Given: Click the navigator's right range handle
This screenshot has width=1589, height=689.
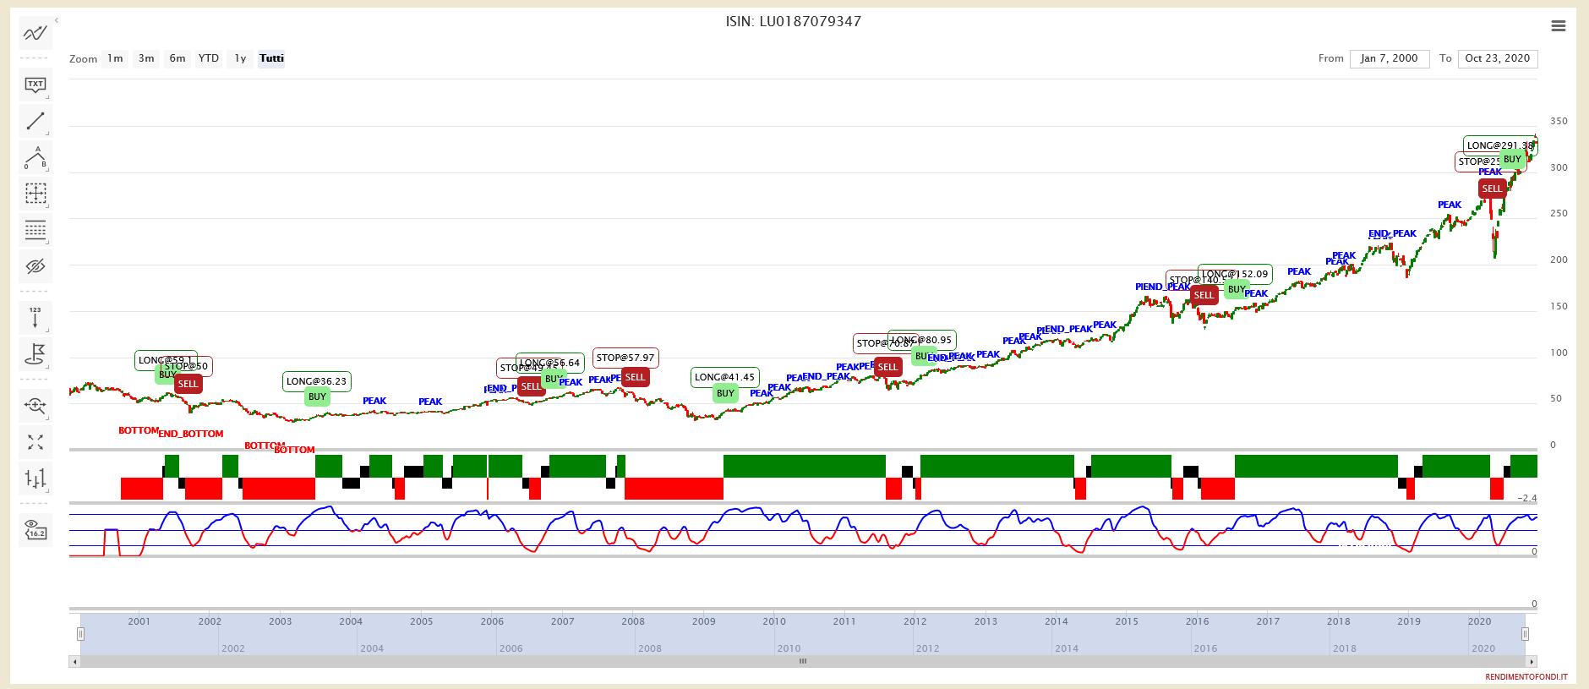Looking at the screenshot, I should point(1525,634).
